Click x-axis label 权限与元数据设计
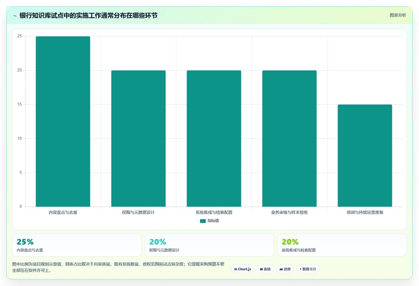419x286 pixels. tap(138, 212)
